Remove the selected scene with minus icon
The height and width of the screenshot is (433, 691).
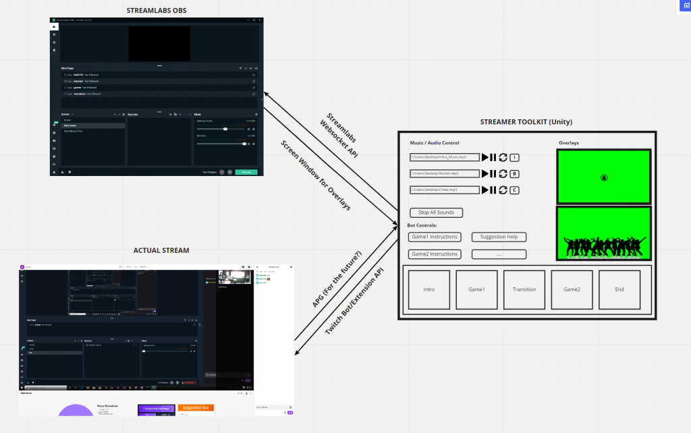point(119,115)
